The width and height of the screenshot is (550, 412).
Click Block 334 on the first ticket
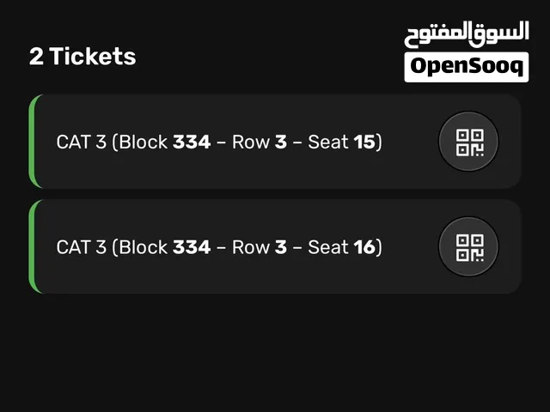pyautogui.click(x=165, y=142)
